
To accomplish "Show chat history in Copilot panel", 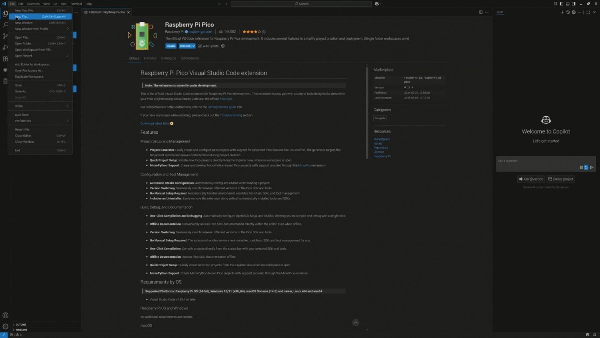I will click(568, 12).
